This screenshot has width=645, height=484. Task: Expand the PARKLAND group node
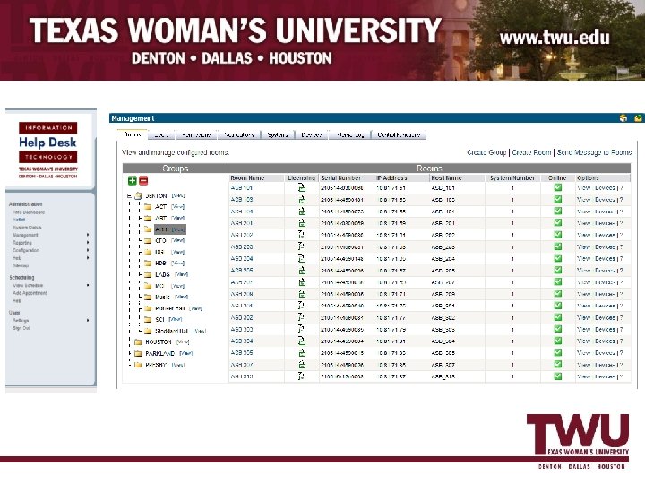click(130, 353)
